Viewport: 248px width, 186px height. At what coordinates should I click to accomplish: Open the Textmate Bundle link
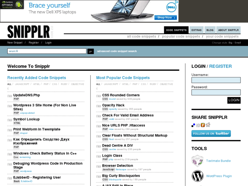coord(218,161)
